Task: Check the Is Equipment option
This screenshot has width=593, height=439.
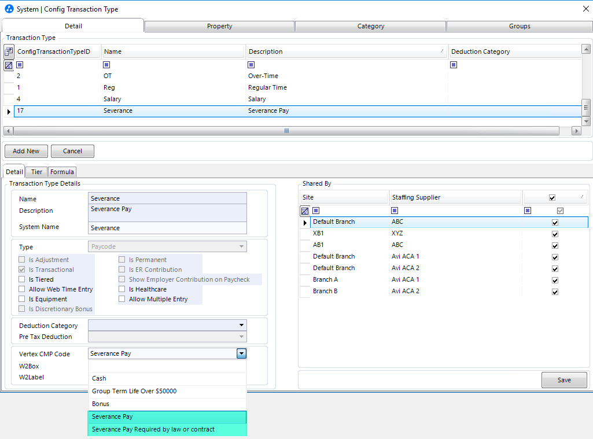Action: [x=22, y=299]
